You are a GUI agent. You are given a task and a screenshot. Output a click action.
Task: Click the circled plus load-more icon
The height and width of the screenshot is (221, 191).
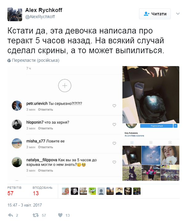[65, 85]
